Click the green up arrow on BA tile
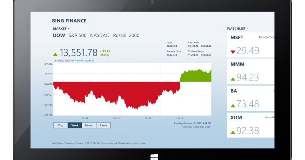The width and height of the screenshot is (305, 160). pos(233,106)
